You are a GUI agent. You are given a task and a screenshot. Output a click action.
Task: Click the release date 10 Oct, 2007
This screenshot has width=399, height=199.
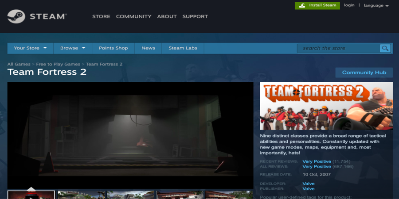click(317, 174)
